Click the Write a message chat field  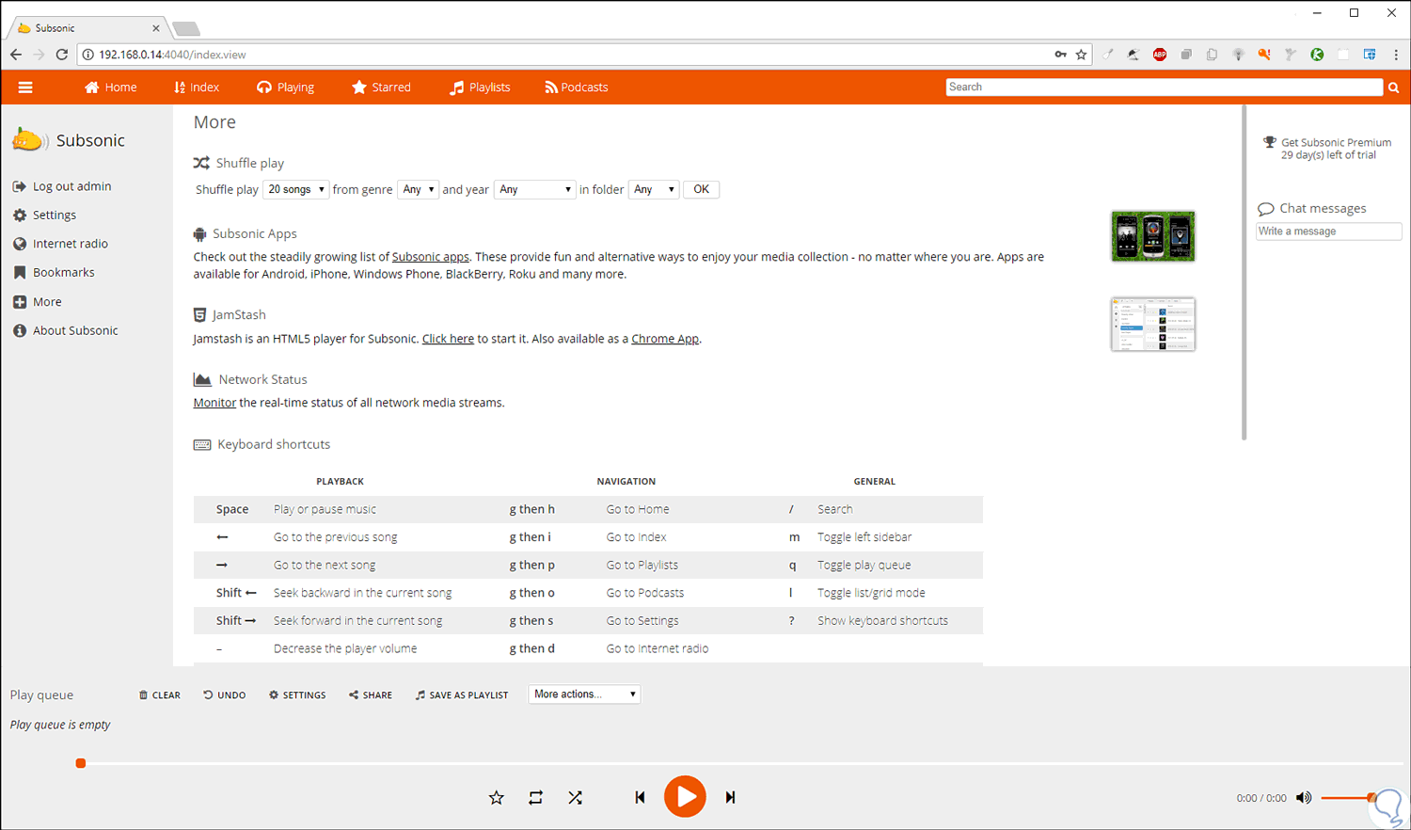coord(1329,231)
